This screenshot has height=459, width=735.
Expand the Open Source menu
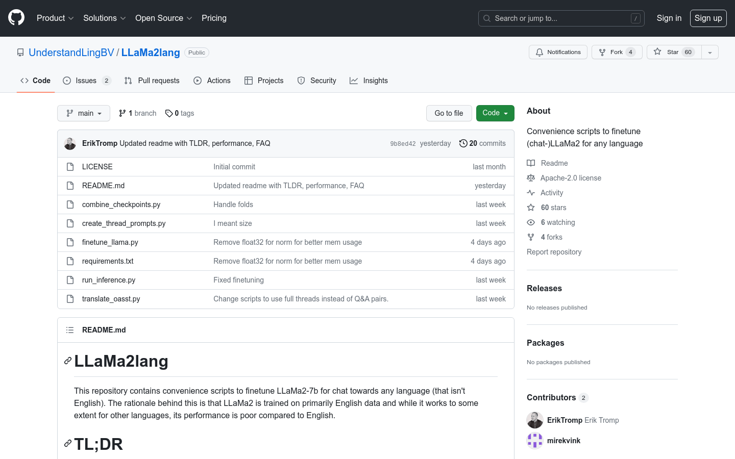click(164, 18)
